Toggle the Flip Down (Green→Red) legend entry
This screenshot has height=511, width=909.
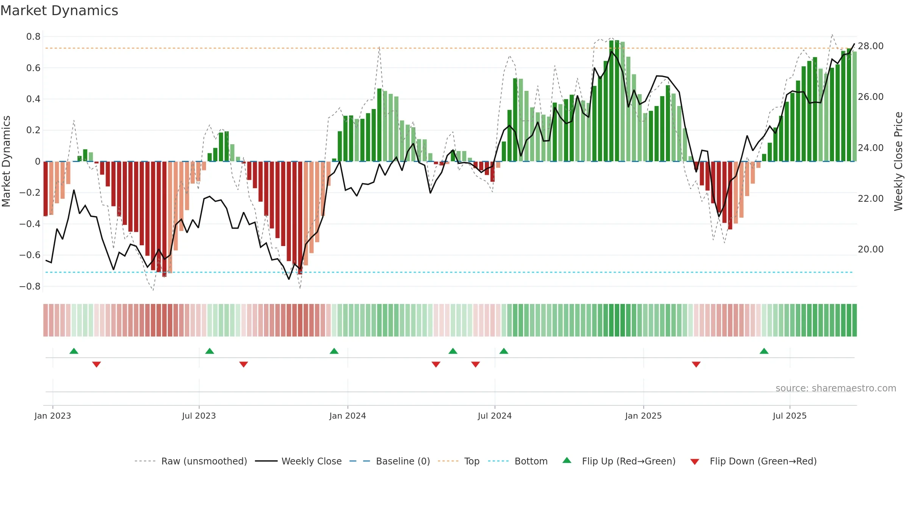pos(753,461)
